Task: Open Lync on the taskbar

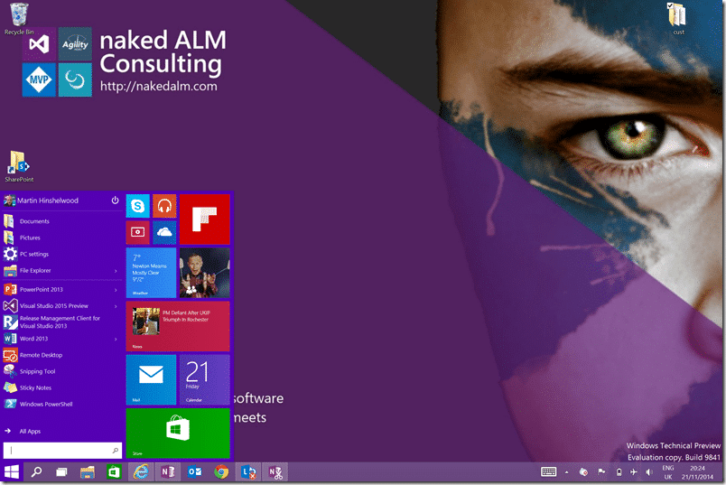Action: point(248,472)
